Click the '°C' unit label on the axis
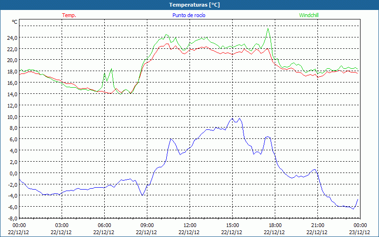Viewport: 379px width, 237px height. click(15, 22)
